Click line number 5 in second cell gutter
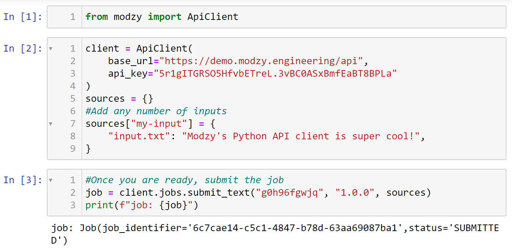Viewport: 512px width, 251px height. [x=73, y=99]
